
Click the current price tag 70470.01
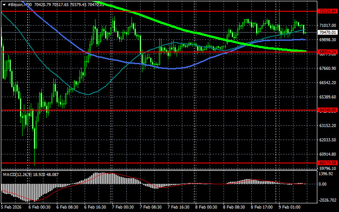coord(328,33)
